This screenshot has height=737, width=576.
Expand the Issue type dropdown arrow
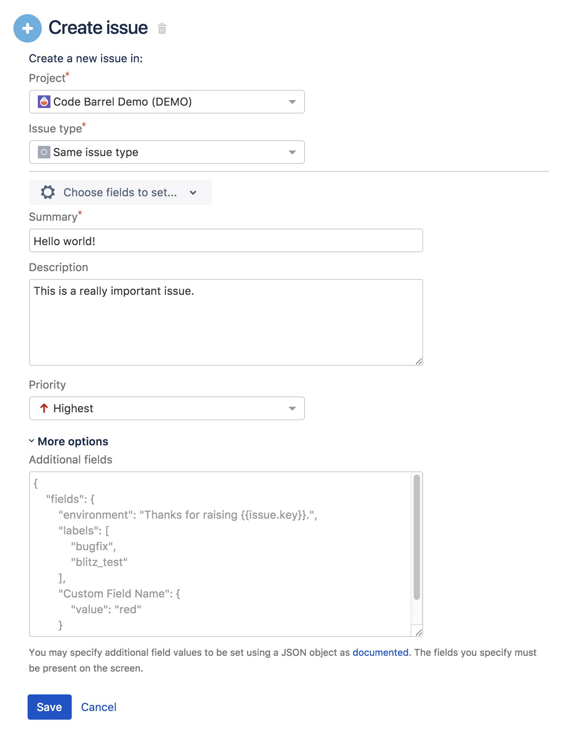click(292, 153)
